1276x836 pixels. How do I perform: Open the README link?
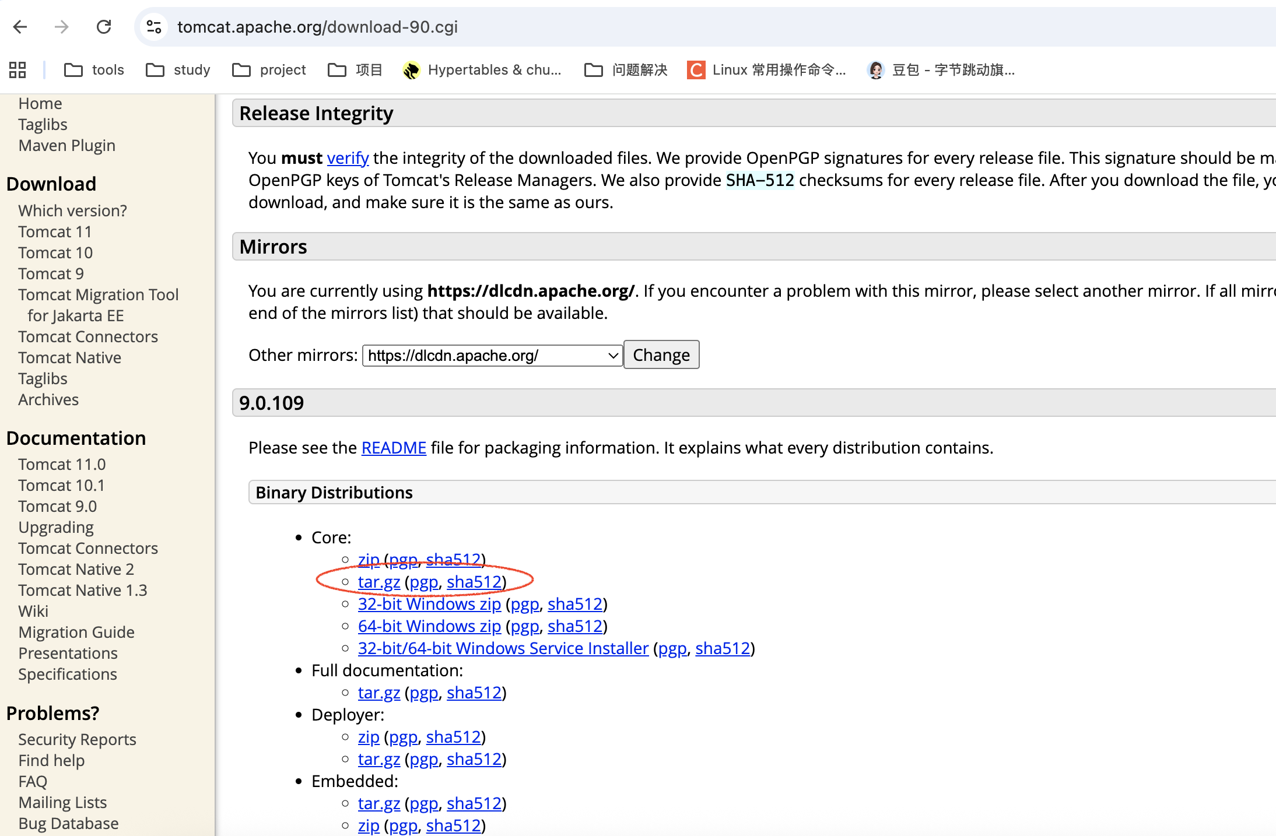394,448
